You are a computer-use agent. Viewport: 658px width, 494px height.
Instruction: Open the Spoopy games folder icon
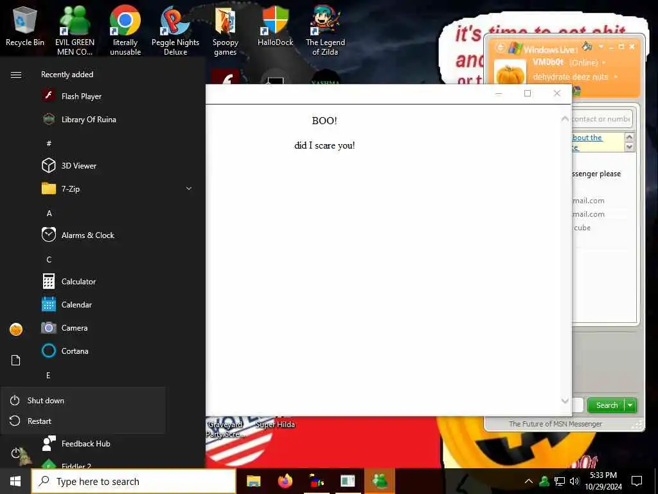coord(226,30)
